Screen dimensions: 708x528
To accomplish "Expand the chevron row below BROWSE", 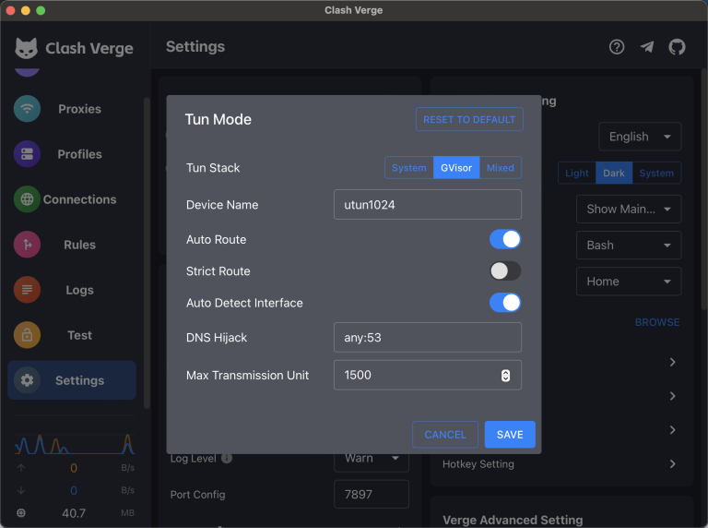I will [672, 362].
